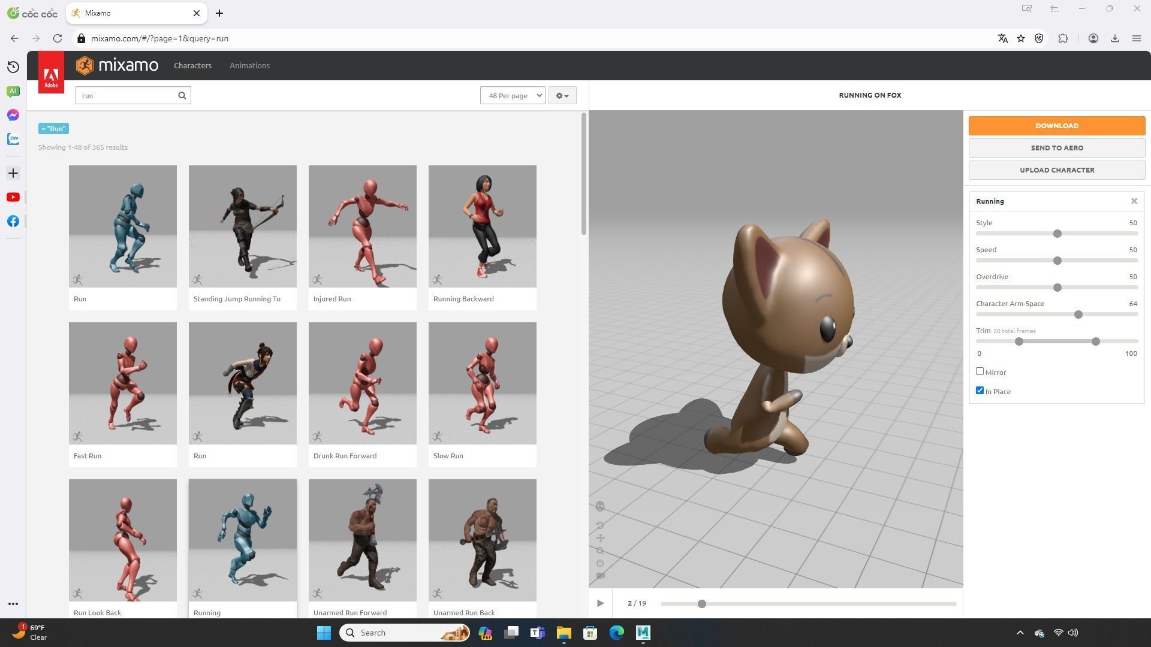Screen dimensions: 1151x647
Task: Open sidebar more options three dots
Action: click(13, 604)
